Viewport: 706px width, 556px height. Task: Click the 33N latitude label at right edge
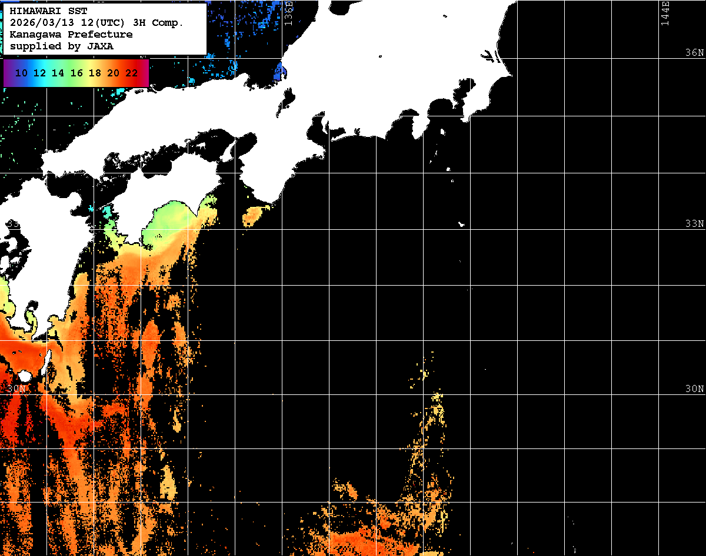click(x=694, y=224)
